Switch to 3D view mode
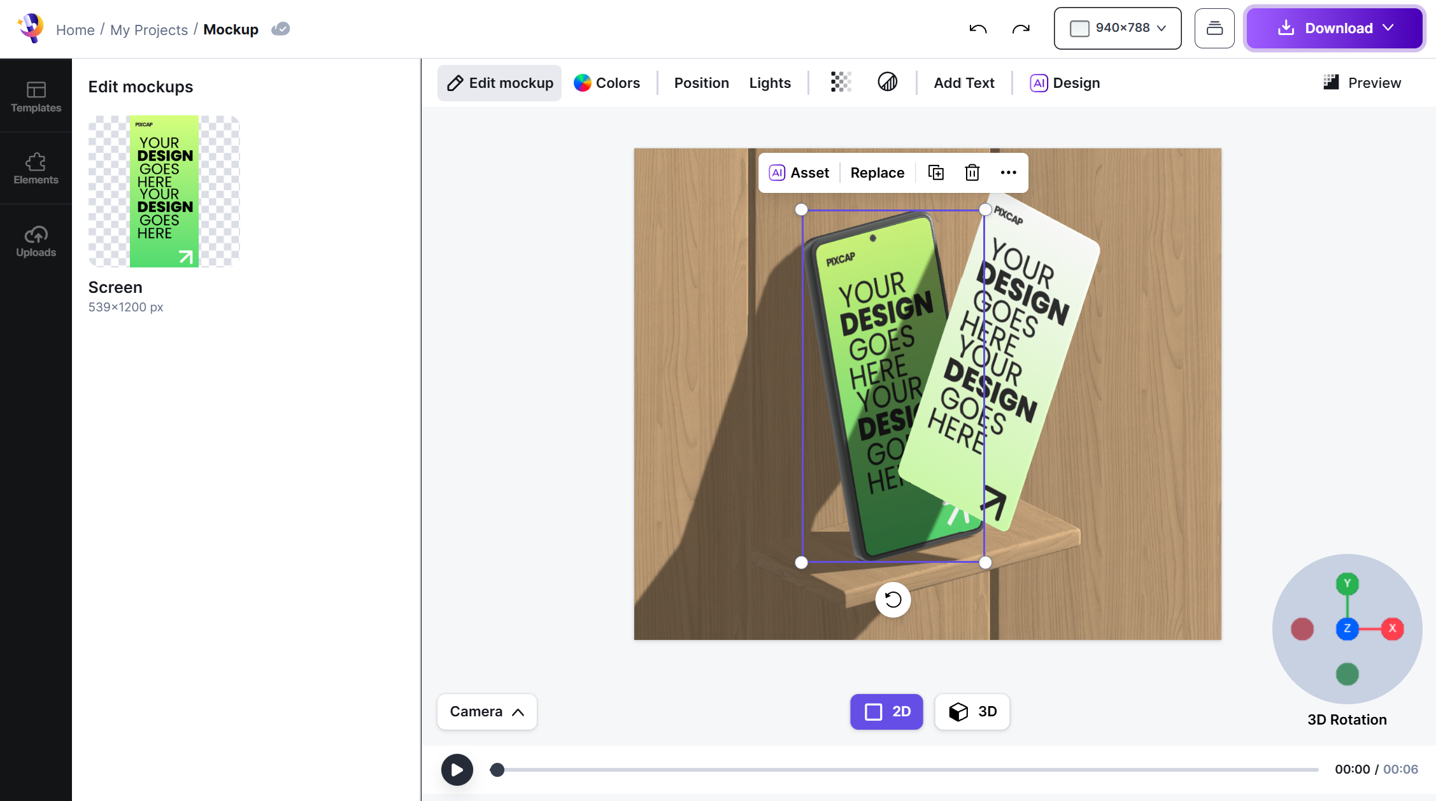This screenshot has width=1436, height=801. pyautogui.click(x=972, y=711)
